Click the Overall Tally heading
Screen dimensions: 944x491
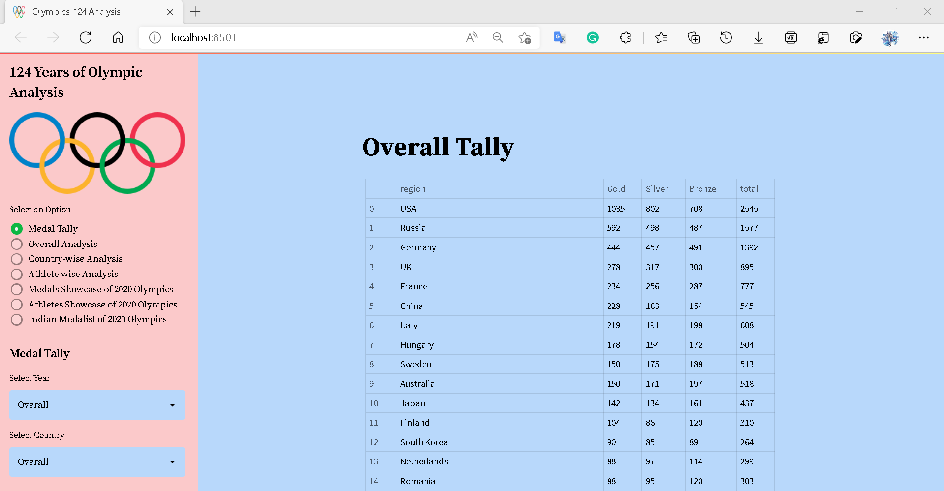pos(438,147)
